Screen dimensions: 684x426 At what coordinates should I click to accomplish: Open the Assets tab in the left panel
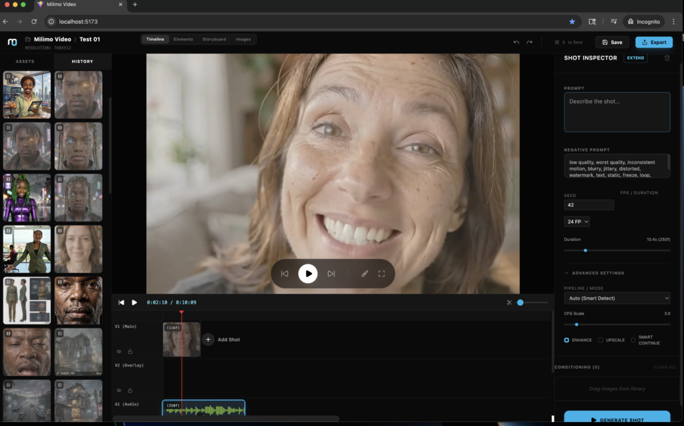[x=25, y=61]
